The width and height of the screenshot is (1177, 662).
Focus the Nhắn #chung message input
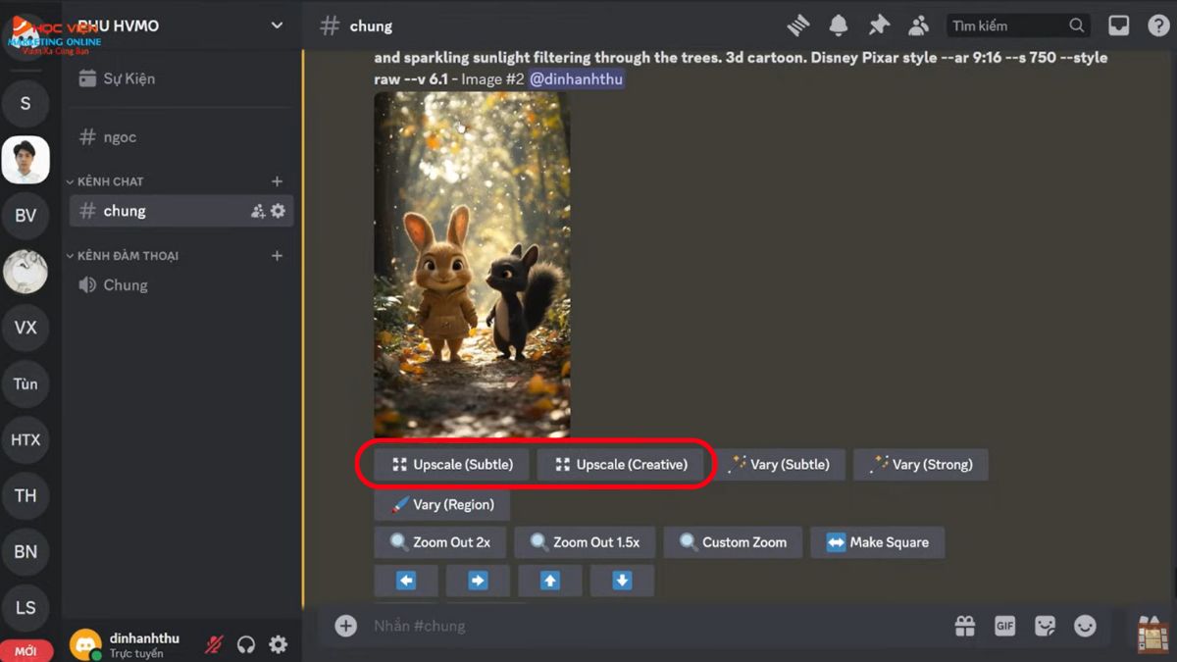(x=647, y=626)
